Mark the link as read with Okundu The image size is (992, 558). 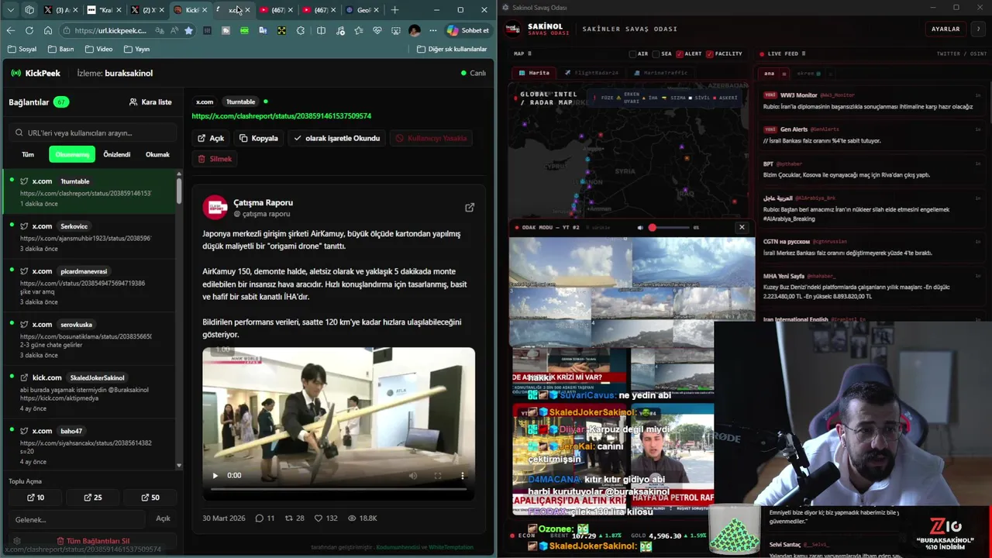point(337,138)
